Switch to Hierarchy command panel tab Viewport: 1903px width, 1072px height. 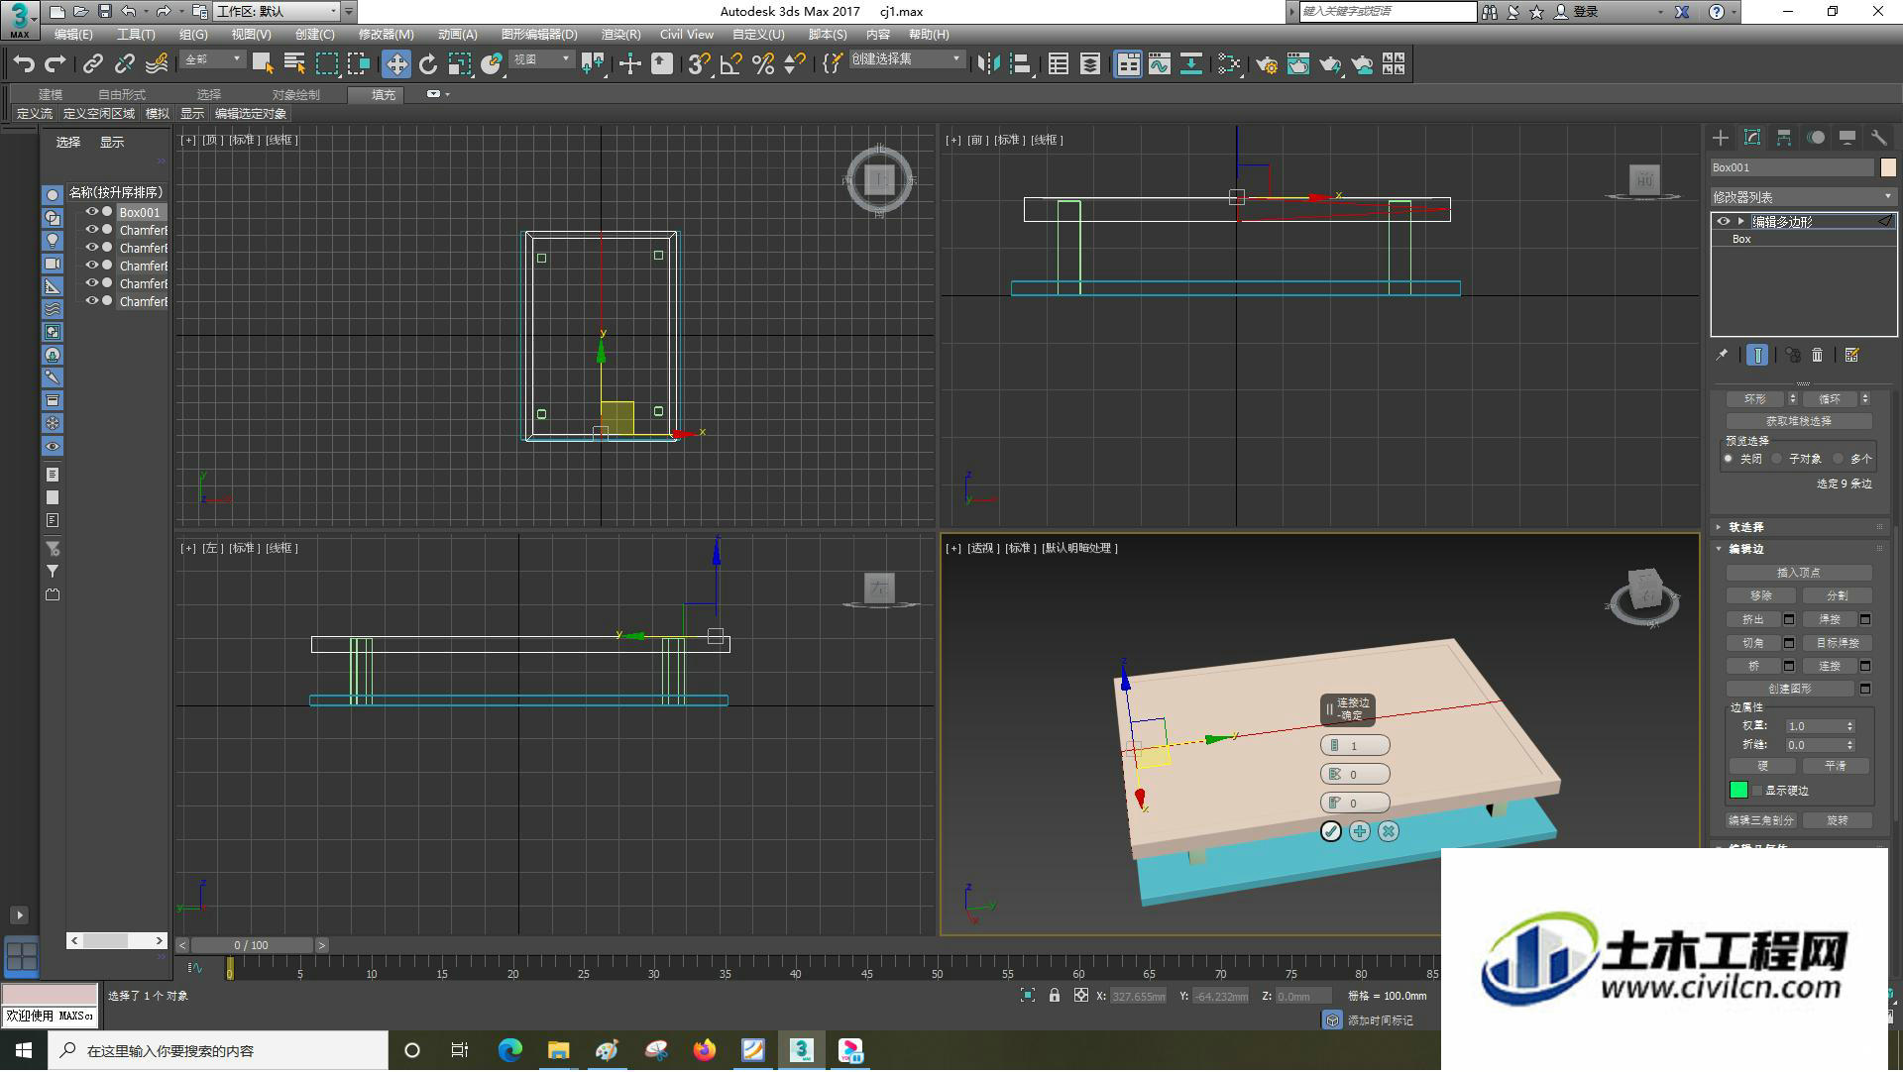[x=1784, y=138]
